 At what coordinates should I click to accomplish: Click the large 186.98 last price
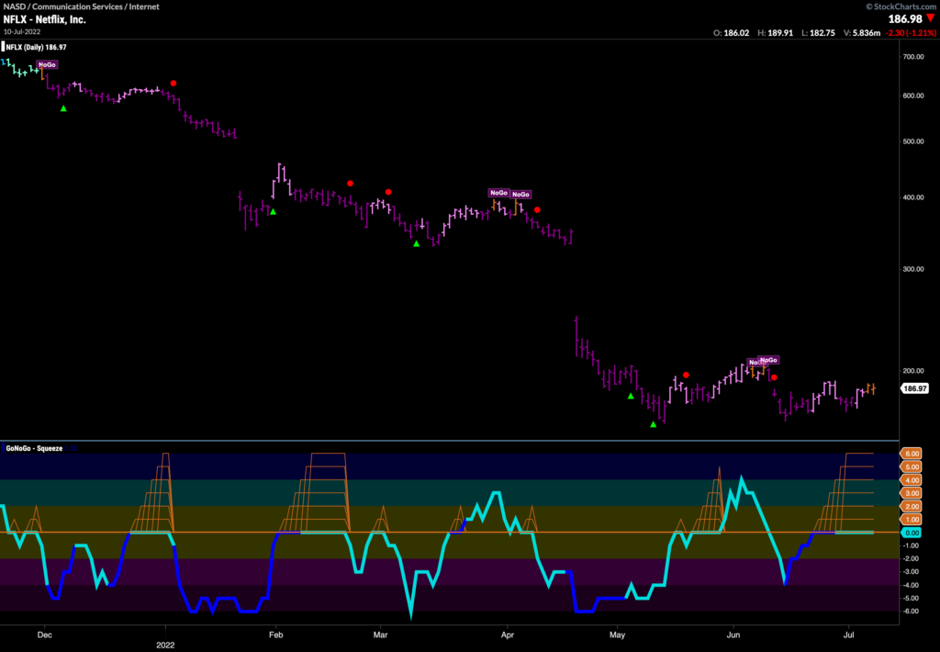coord(905,19)
